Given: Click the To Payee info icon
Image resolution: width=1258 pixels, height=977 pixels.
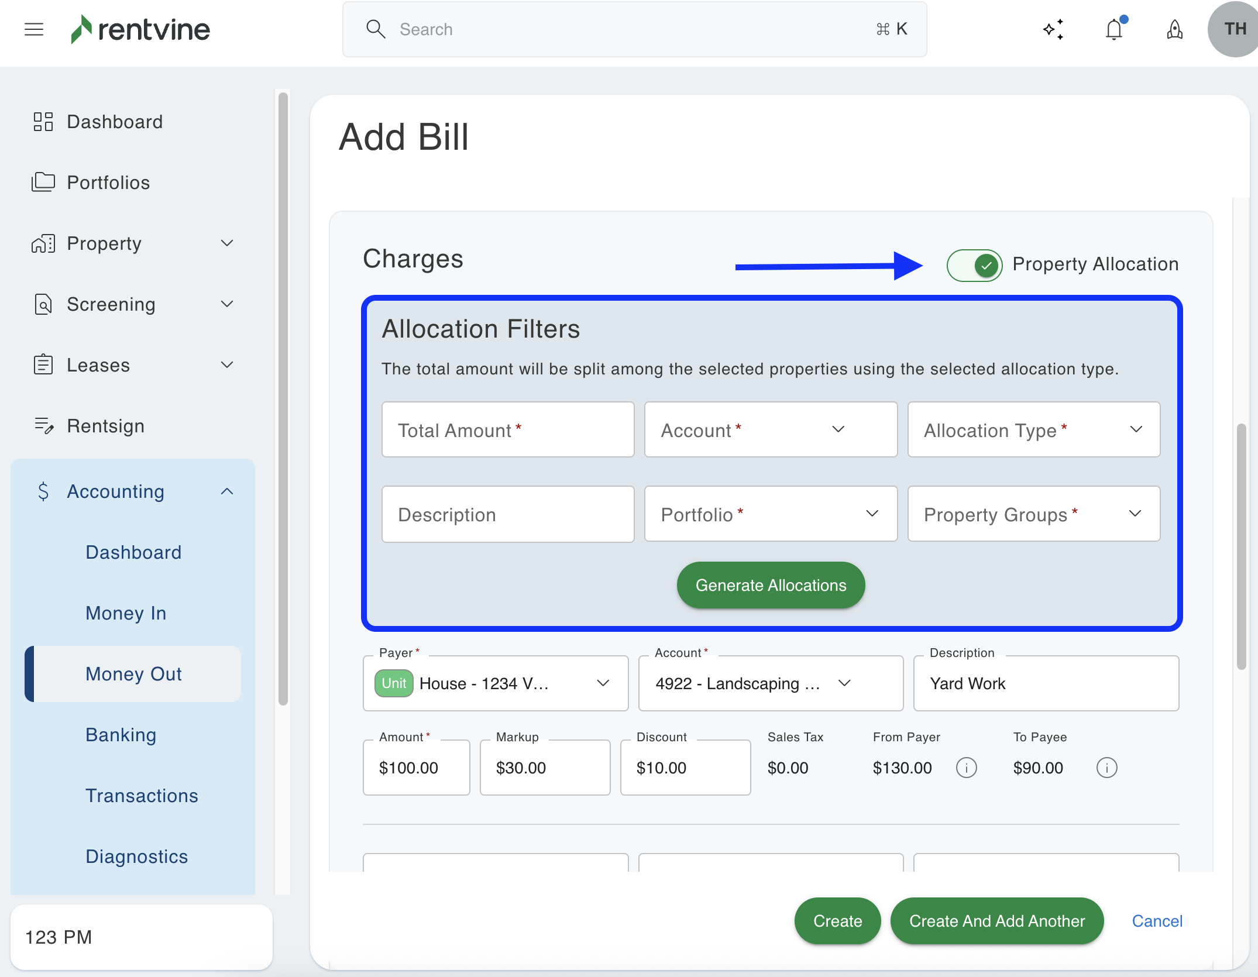Looking at the screenshot, I should click(x=1106, y=768).
